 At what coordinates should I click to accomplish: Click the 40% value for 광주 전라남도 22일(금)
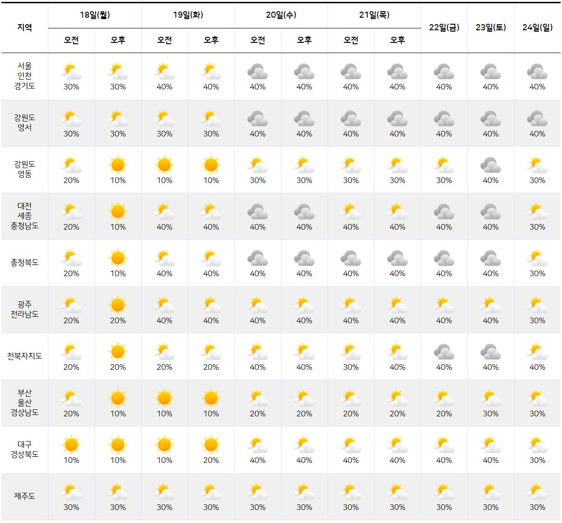click(444, 320)
